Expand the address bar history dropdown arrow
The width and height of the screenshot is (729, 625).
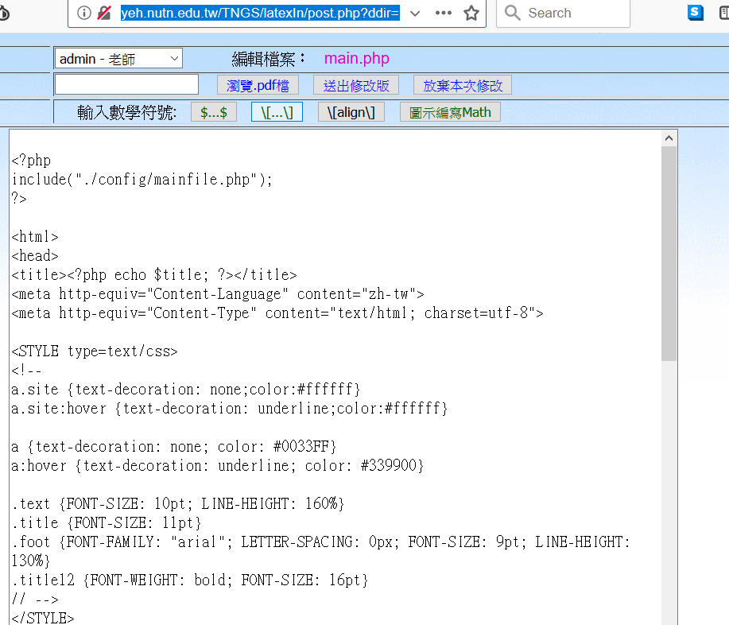pos(415,14)
